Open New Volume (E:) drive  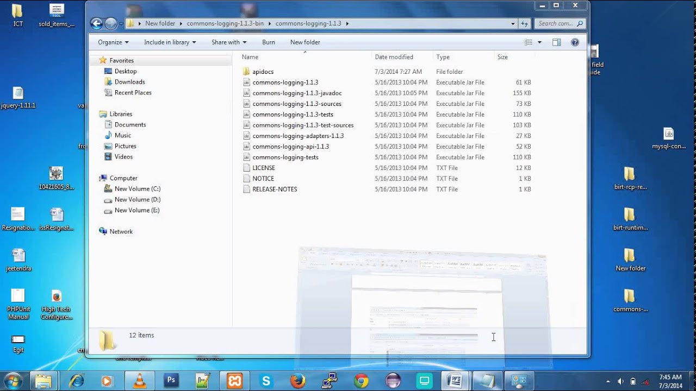(137, 210)
